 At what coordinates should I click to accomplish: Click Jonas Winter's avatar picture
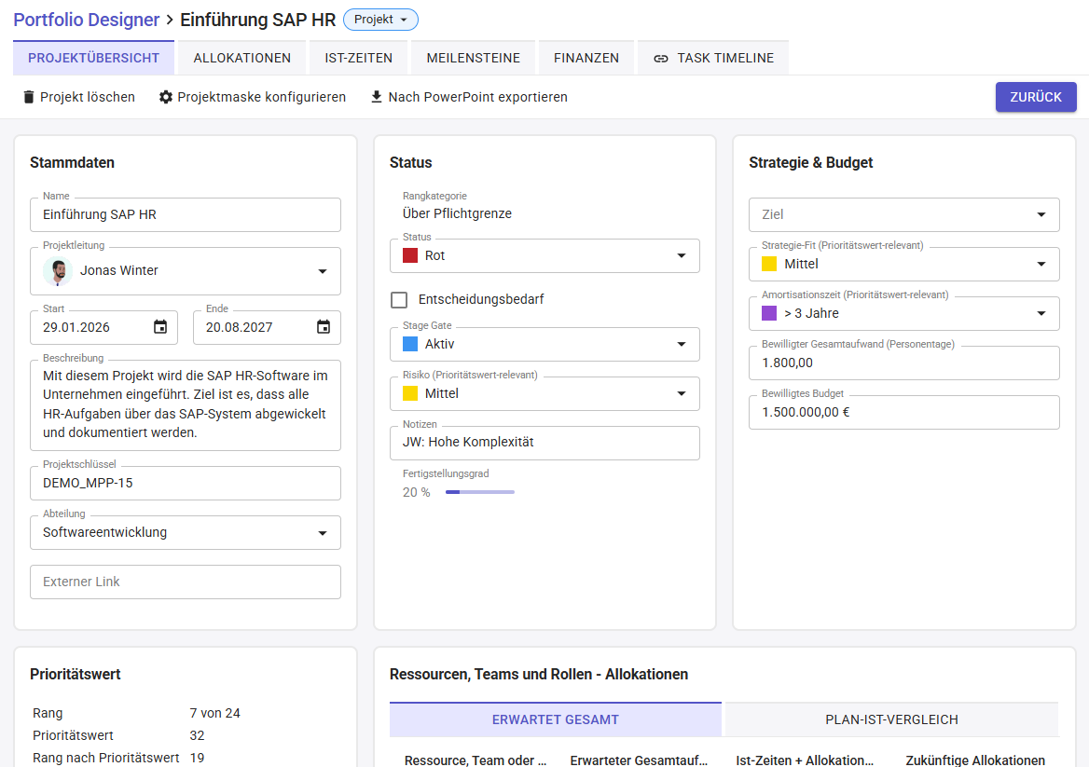(58, 270)
